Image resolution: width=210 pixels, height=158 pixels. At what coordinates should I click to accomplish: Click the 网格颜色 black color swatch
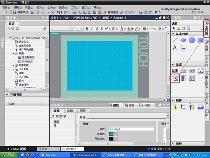tap(111, 139)
